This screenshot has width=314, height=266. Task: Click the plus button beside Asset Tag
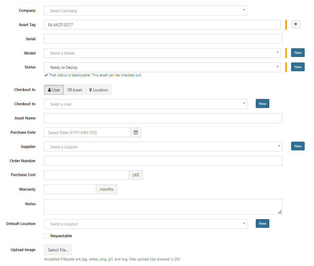[x=295, y=24]
